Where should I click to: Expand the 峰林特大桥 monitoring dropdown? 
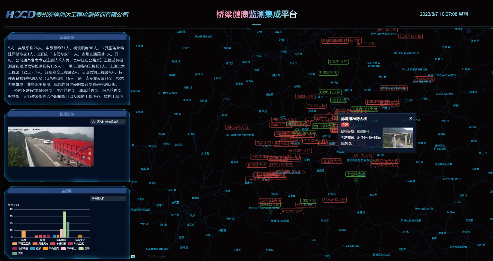point(108,198)
